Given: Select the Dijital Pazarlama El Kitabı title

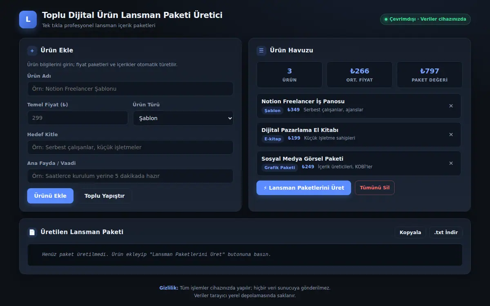Looking at the screenshot, I should [x=300, y=130].
